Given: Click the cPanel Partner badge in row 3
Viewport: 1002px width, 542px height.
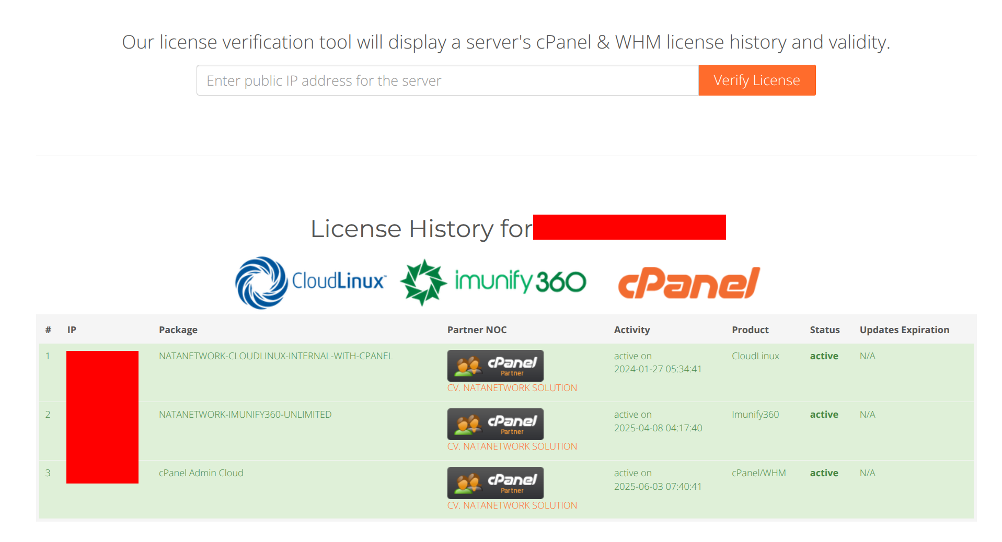Looking at the screenshot, I should (495, 483).
